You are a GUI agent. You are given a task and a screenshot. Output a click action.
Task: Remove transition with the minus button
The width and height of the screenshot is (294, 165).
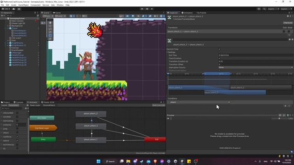[289, 35]
